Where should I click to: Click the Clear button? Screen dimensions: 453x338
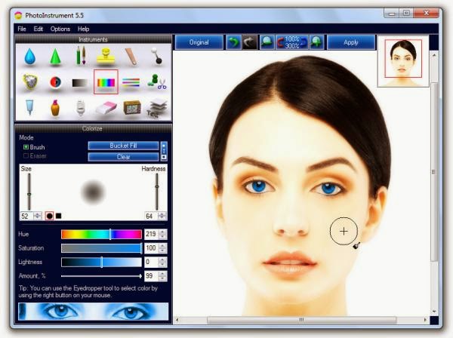[123, 157]
